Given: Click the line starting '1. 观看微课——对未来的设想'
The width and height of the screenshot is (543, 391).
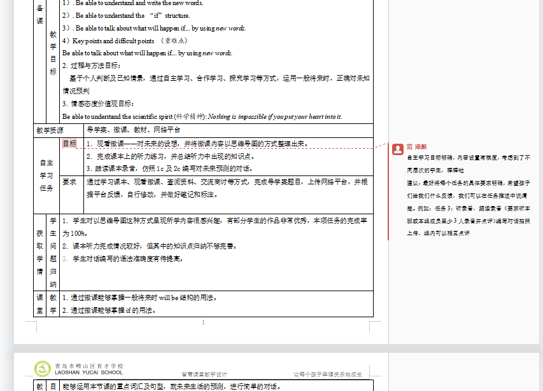Looking at the screenshot, I should [198, 144].
